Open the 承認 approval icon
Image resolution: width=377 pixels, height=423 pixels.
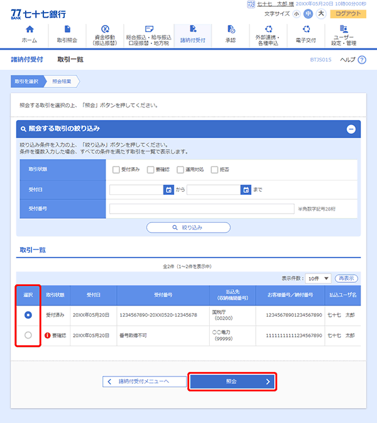(x=231, y=29)
